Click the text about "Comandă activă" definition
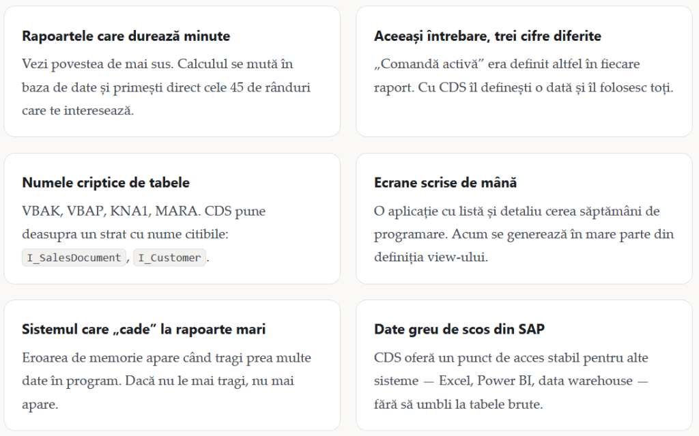Viewport: 699px width, 436px height. pos(524,75)
